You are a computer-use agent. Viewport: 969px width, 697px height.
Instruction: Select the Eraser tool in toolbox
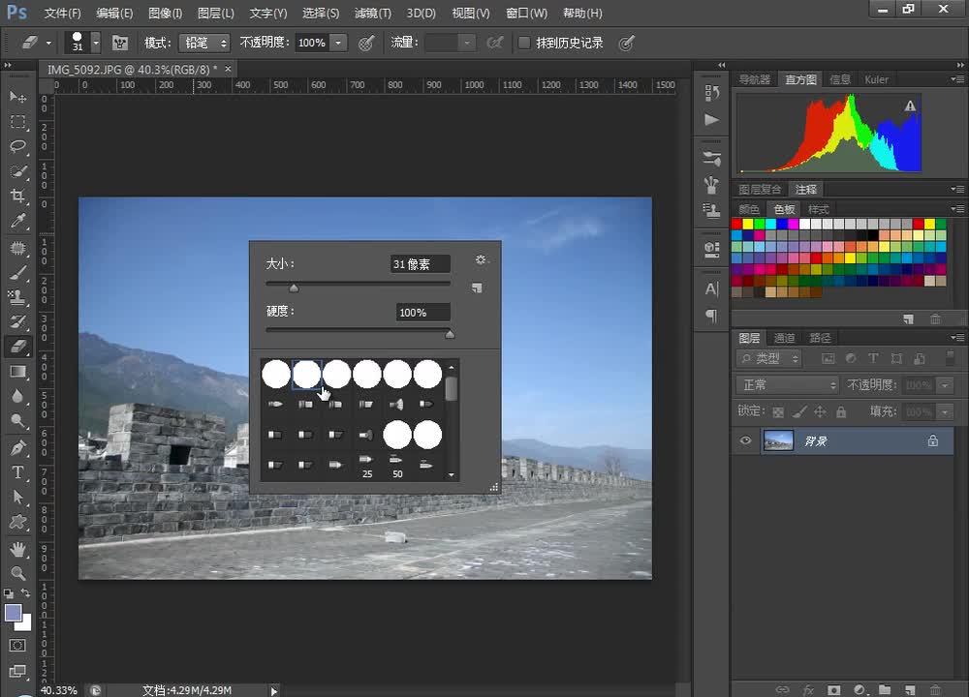[x=17, y=347]
